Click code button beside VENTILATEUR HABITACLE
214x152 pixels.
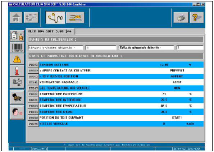[x=33, y=82]
